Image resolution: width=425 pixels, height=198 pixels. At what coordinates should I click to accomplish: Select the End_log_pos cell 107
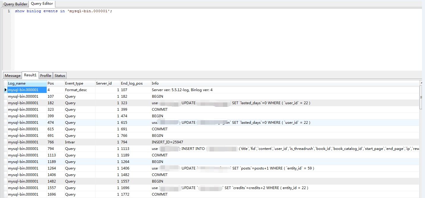coord(136,90)
